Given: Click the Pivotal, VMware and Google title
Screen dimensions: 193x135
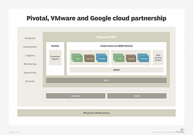Looking at the screenshot, I should (96, 18).
